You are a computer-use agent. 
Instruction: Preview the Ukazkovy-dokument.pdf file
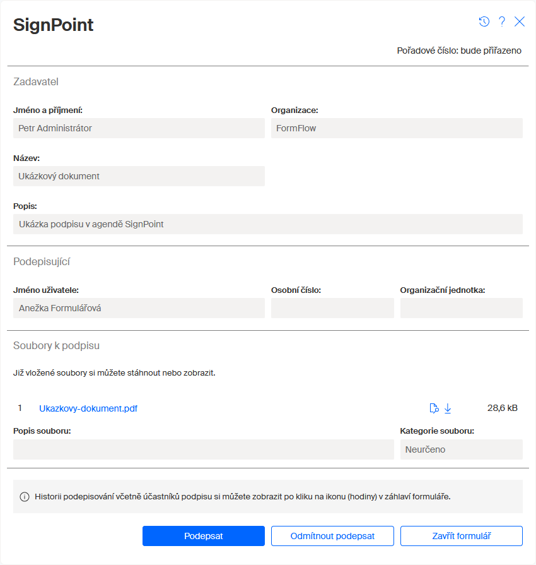[x=434, y=408]
